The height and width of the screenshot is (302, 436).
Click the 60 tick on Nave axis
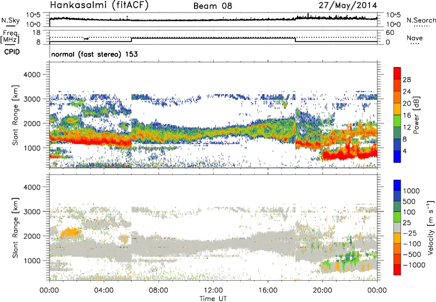tap(390, 33)
